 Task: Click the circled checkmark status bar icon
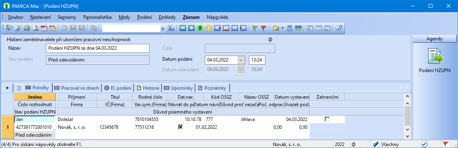424,144
